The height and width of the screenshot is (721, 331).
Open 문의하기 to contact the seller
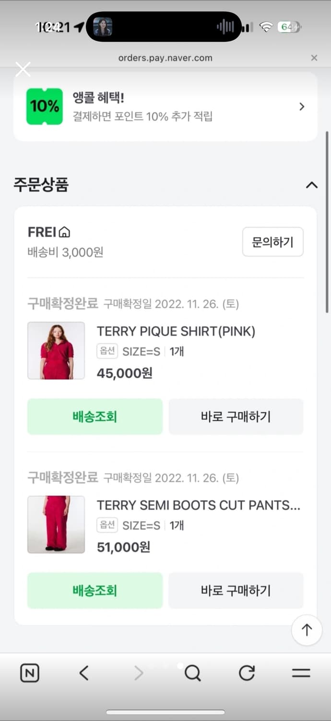coord(272,242)
